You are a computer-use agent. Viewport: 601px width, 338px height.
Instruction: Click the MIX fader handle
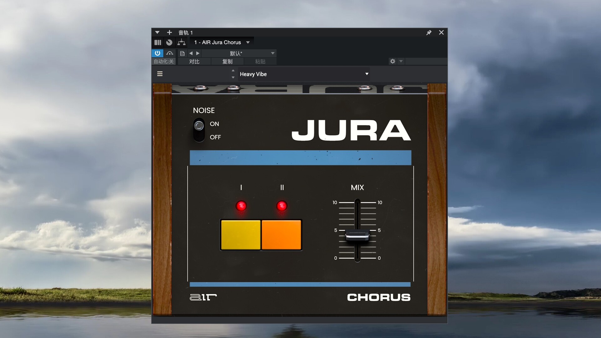(x=357, y=235)
